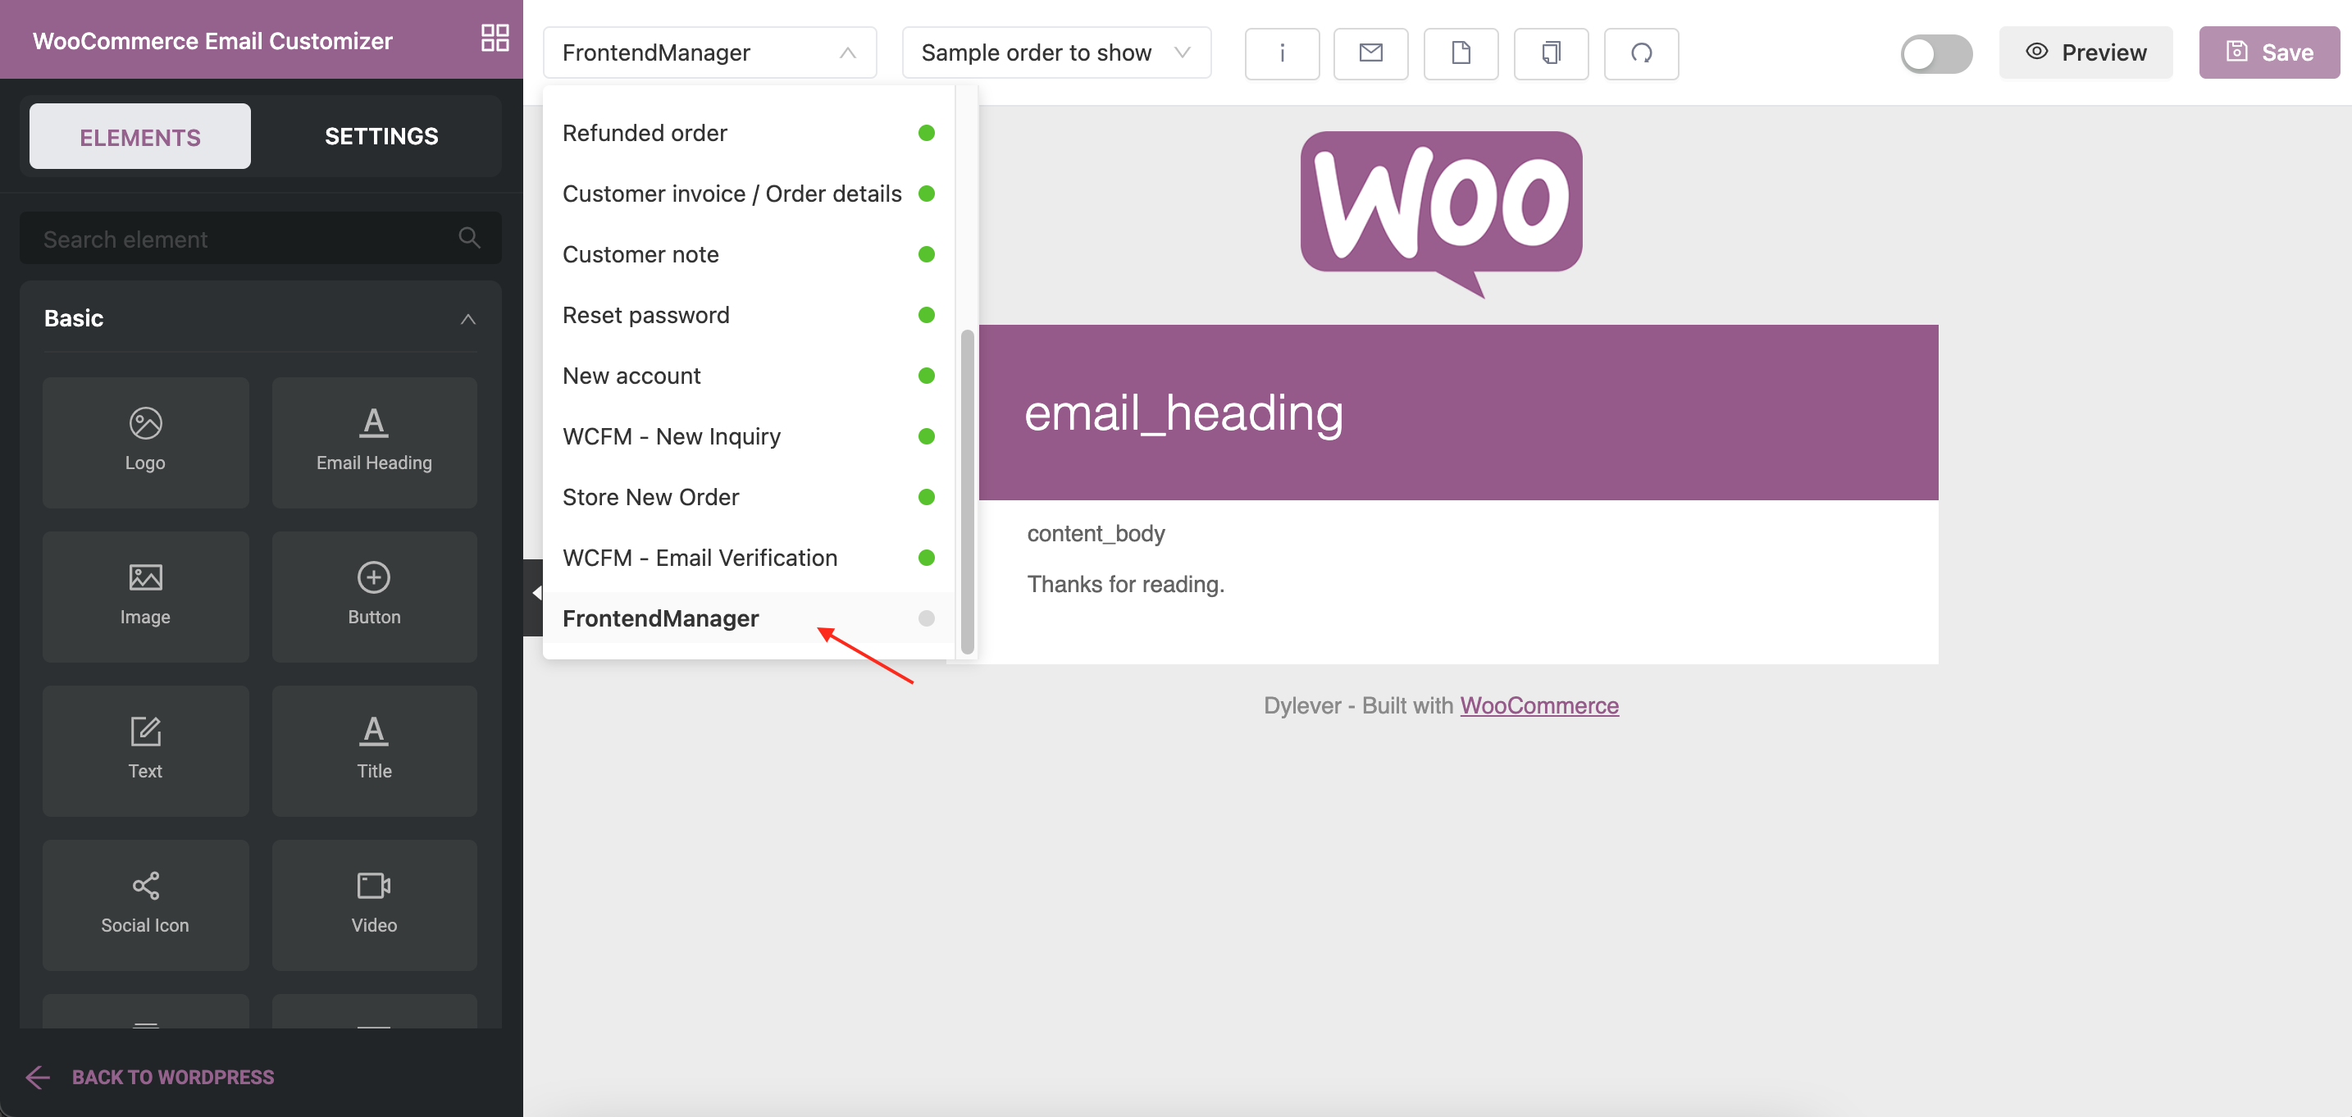This screenshot has height=1117, width=2352.
Task: Click the Save button
Action: point(2269,53)
